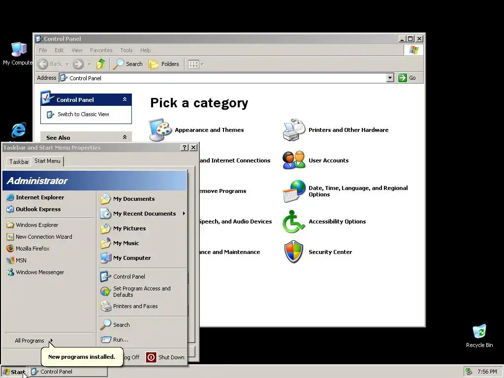Click the Internet Explorer desktop icon
Image resolution: width=504 pixels, height=378 pixels.
tap(18, 130)
